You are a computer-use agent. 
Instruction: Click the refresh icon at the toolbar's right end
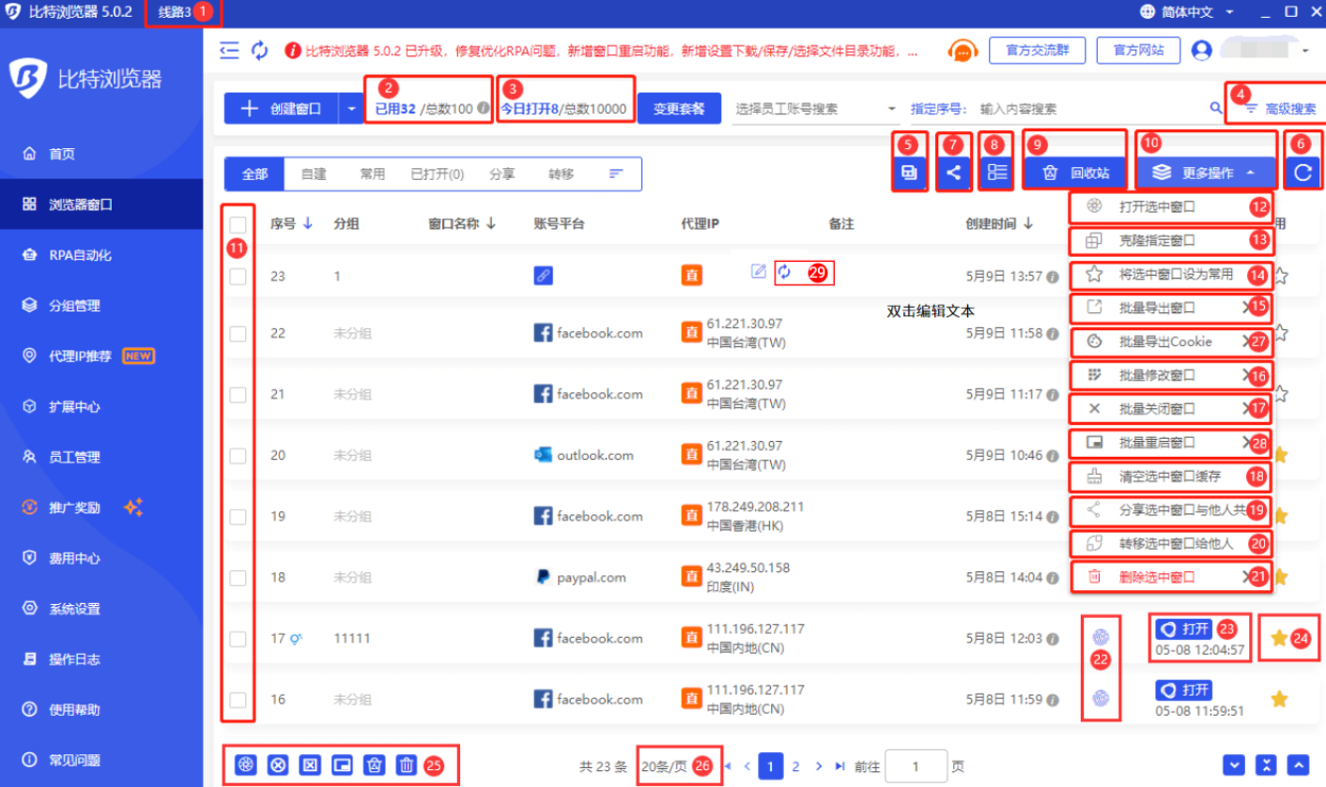1305,174
